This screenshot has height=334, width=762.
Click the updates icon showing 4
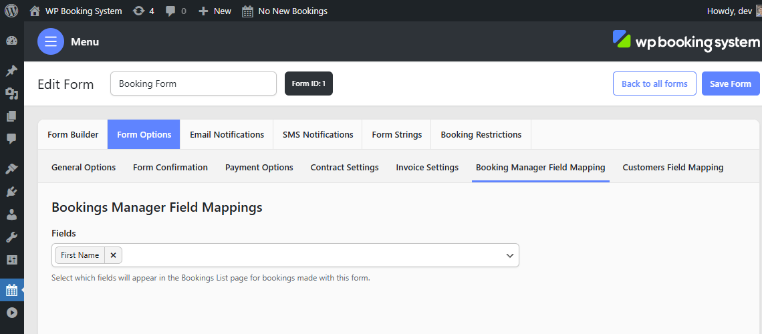tap(143, 11)
